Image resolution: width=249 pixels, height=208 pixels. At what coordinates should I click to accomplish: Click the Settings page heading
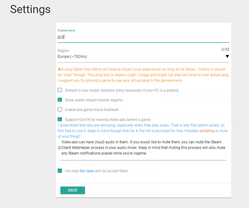[30, 9]
